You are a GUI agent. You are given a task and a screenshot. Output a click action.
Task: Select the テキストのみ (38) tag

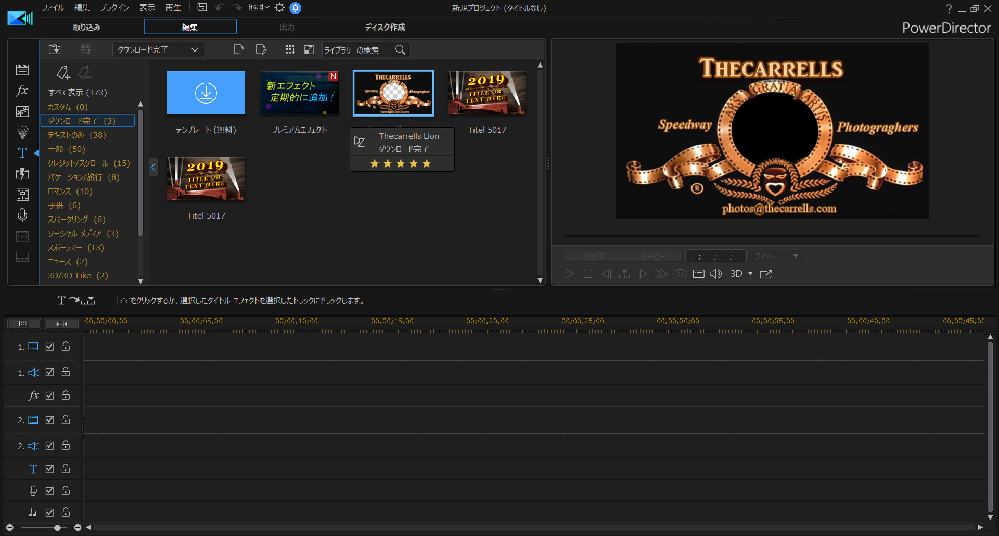point(77,135)
